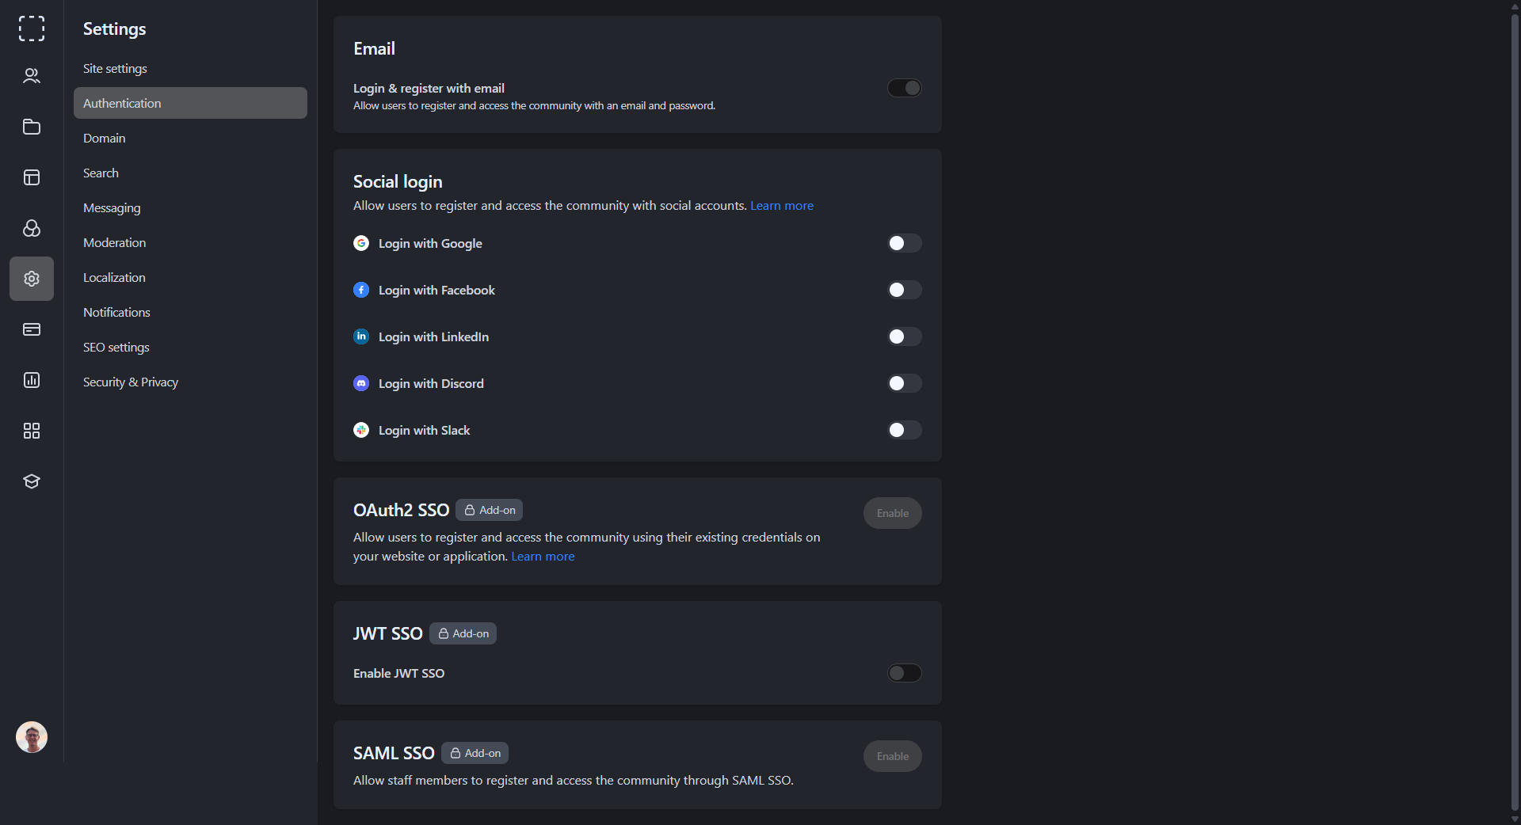Viewport: 1521px width, 825px height.
Task: Open the billing card icon in sidebar
Action: pyautogui.click(x=32, y=329)
